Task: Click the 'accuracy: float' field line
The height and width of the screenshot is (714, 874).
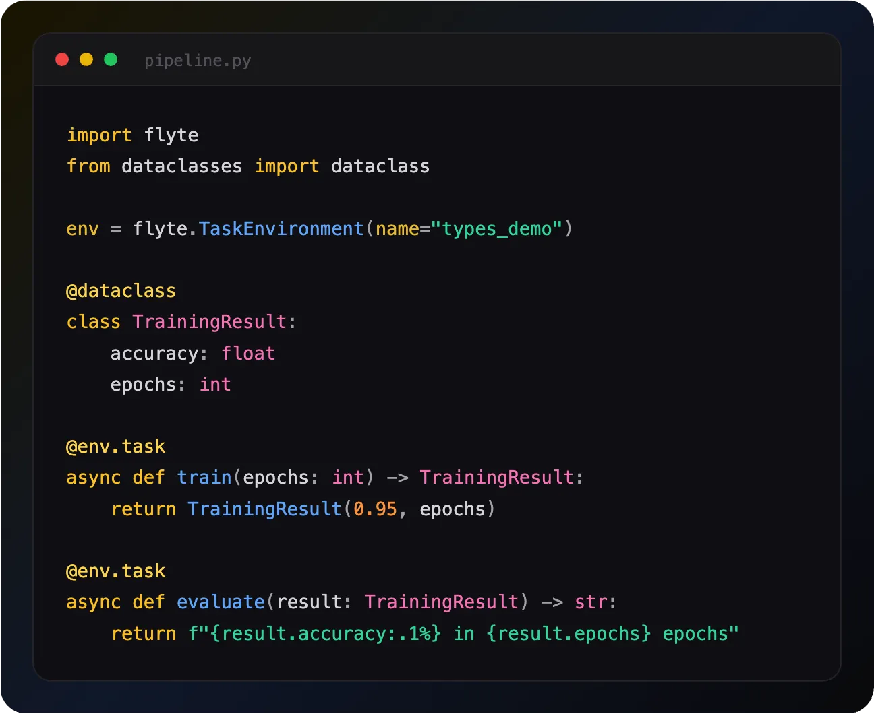Action: click(193, 354)
